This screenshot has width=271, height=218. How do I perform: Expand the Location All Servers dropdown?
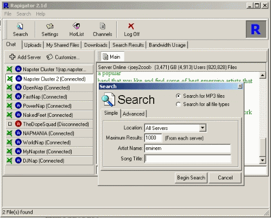[x=203, y=128]
